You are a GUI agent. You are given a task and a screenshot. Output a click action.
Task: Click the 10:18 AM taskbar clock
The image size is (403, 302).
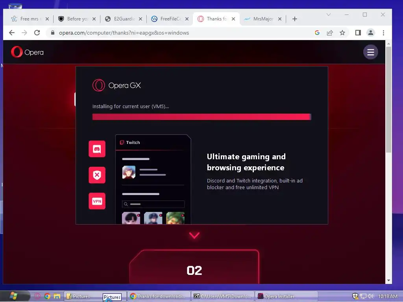tap(388, 296)
